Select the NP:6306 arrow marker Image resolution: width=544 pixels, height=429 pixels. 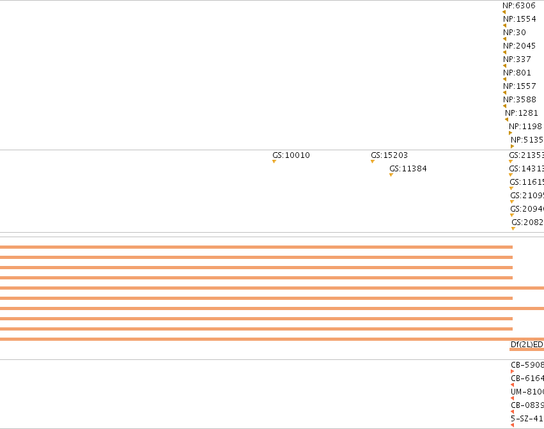click(x=504, y=12)
